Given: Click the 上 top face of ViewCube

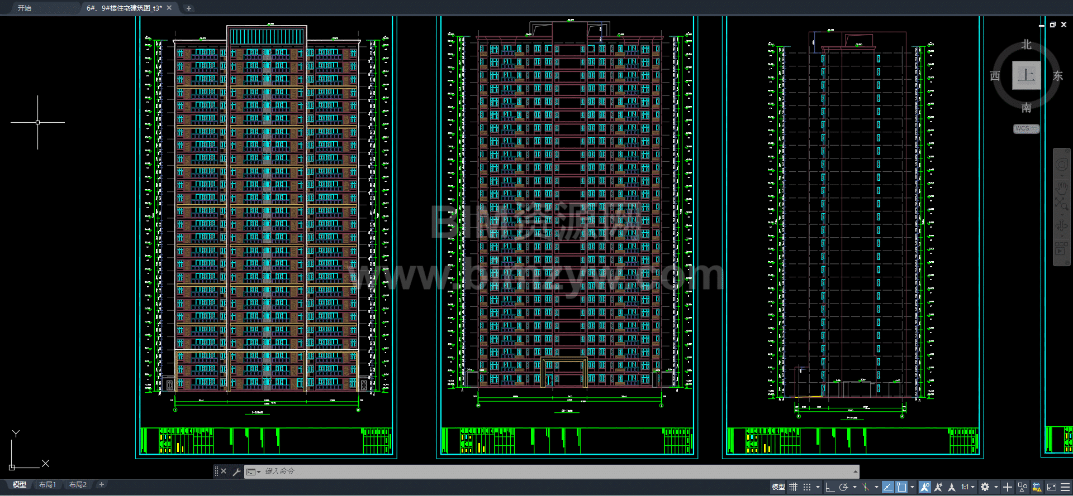Looking at the screenshot, I should 1026,75.
